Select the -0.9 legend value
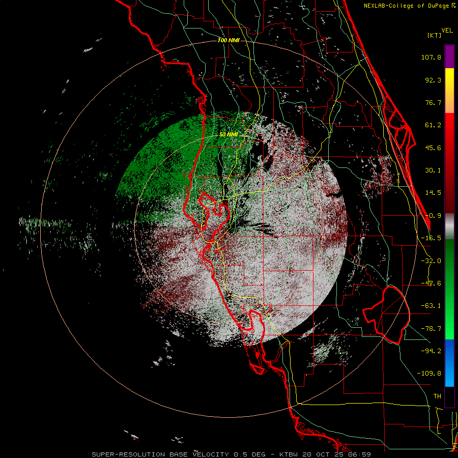458x458 pixels. click(433, 216)
